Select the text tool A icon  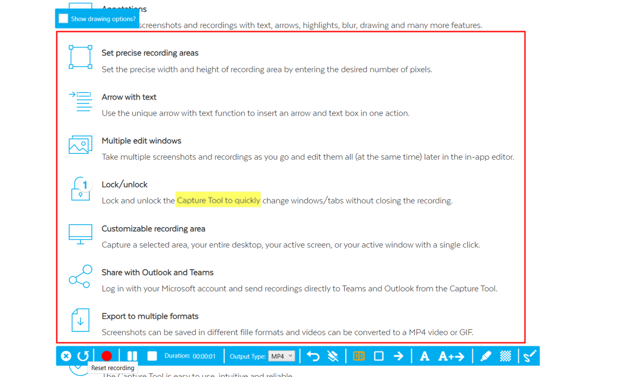tap(424, 356)
